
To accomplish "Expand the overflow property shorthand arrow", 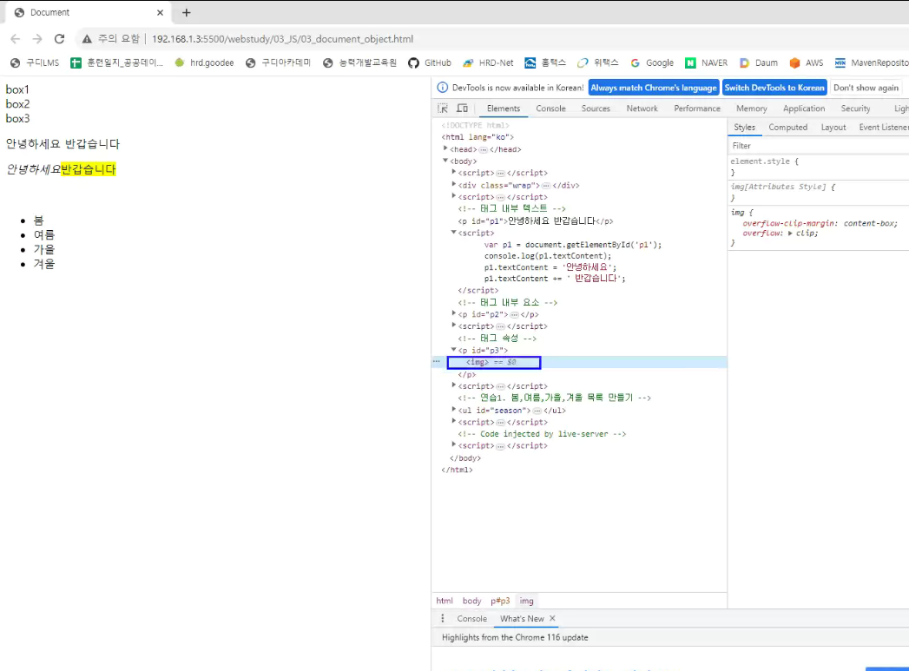I will tap(790, 234).
